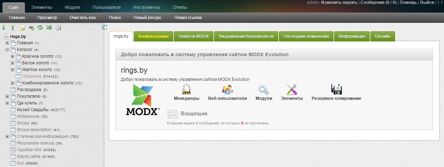Image resolution: width=444 pixels, height=167 pixels.
Task: Click the Сообщения (0 / 0) link
Action: tap(378, 2)
